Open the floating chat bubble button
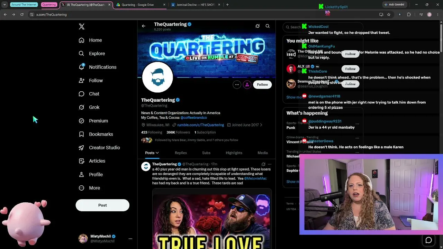This screenshot has width=443, height=249. coord(428,240)
